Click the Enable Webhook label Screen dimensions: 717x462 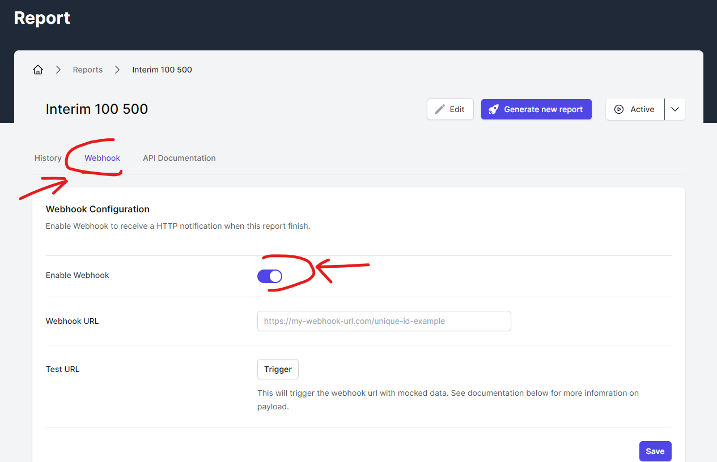tap(78, 275)
